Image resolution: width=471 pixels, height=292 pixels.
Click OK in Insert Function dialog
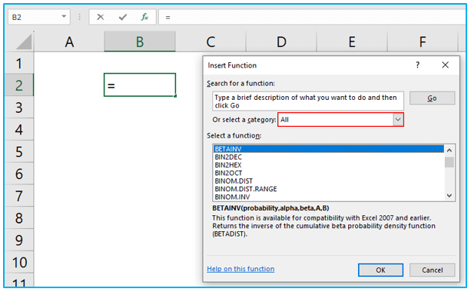click(x=380, y=270)
